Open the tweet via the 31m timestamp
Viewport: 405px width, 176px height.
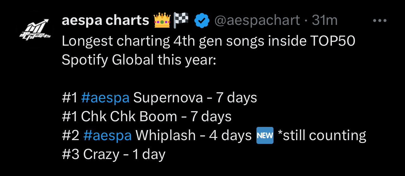325,21
